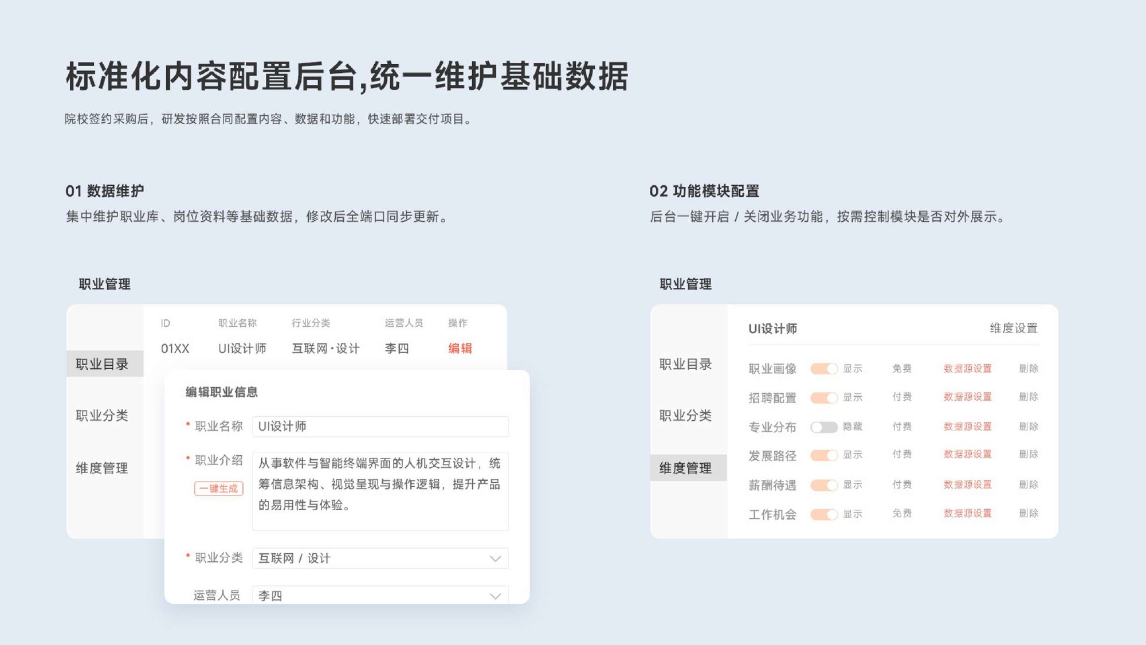This screenshot has height=645, width=1146.
Task: Delete the 工作机会 dimension row
Action: 1029,513
